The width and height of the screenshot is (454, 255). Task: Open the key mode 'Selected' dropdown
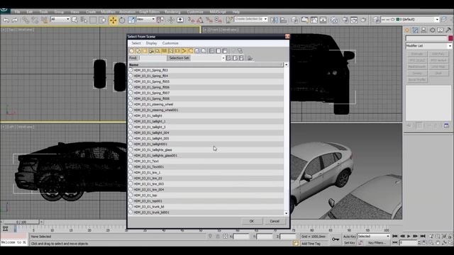(x=374, y=236)
